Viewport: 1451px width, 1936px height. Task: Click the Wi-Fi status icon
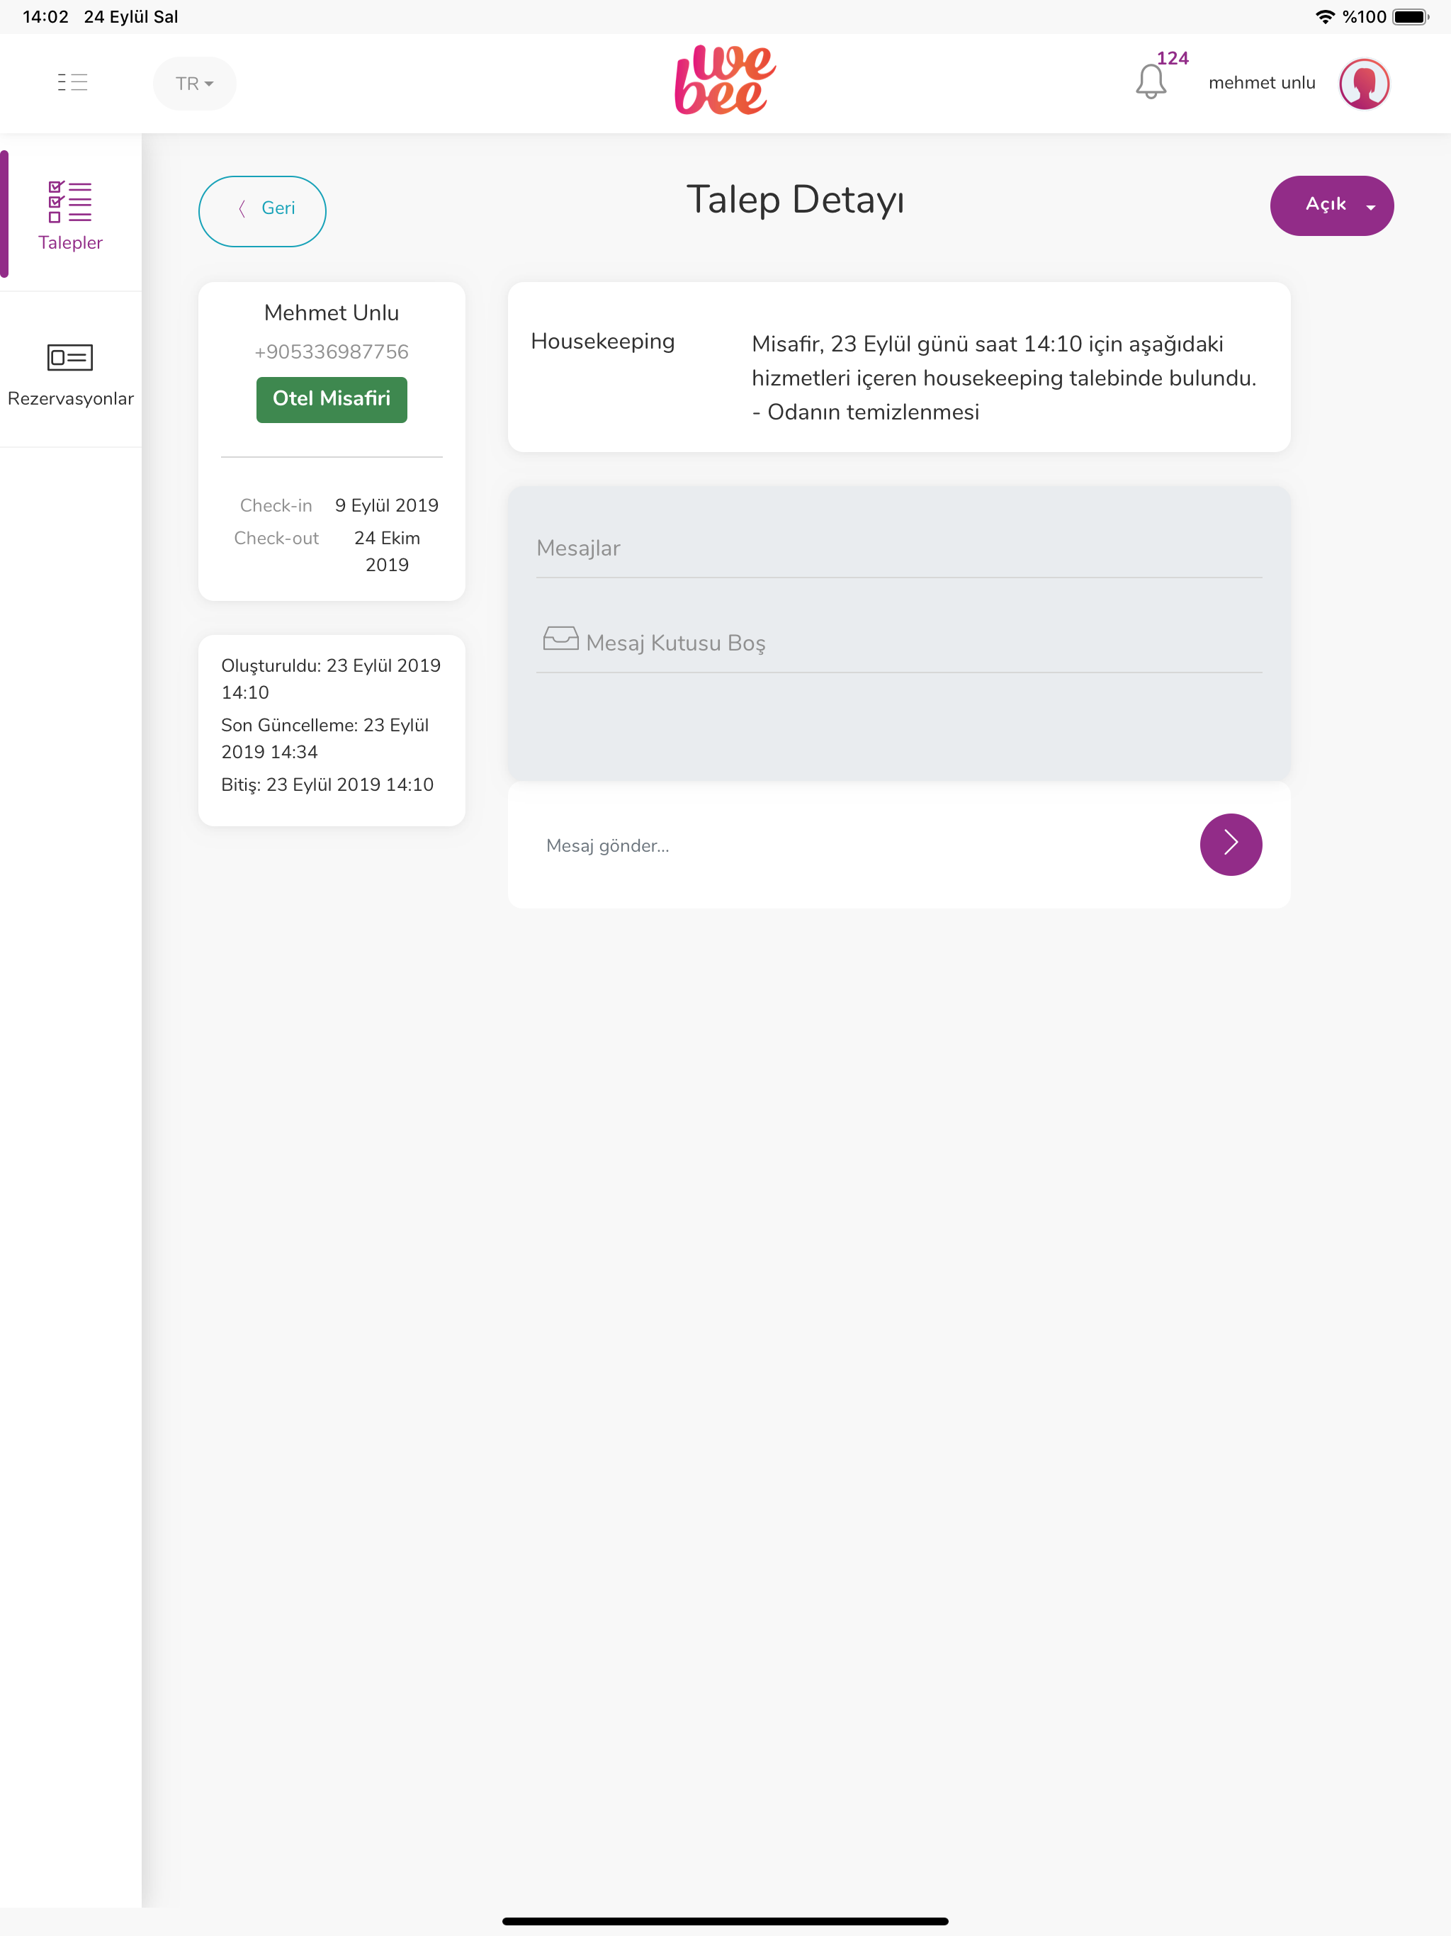tap(1325, 16)
